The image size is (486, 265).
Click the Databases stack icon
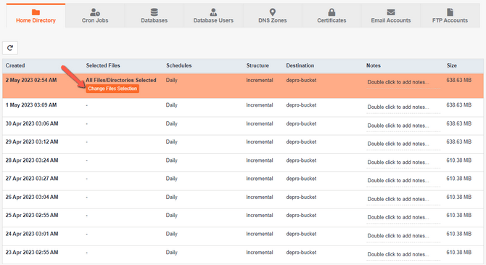(x=154, y=12)
